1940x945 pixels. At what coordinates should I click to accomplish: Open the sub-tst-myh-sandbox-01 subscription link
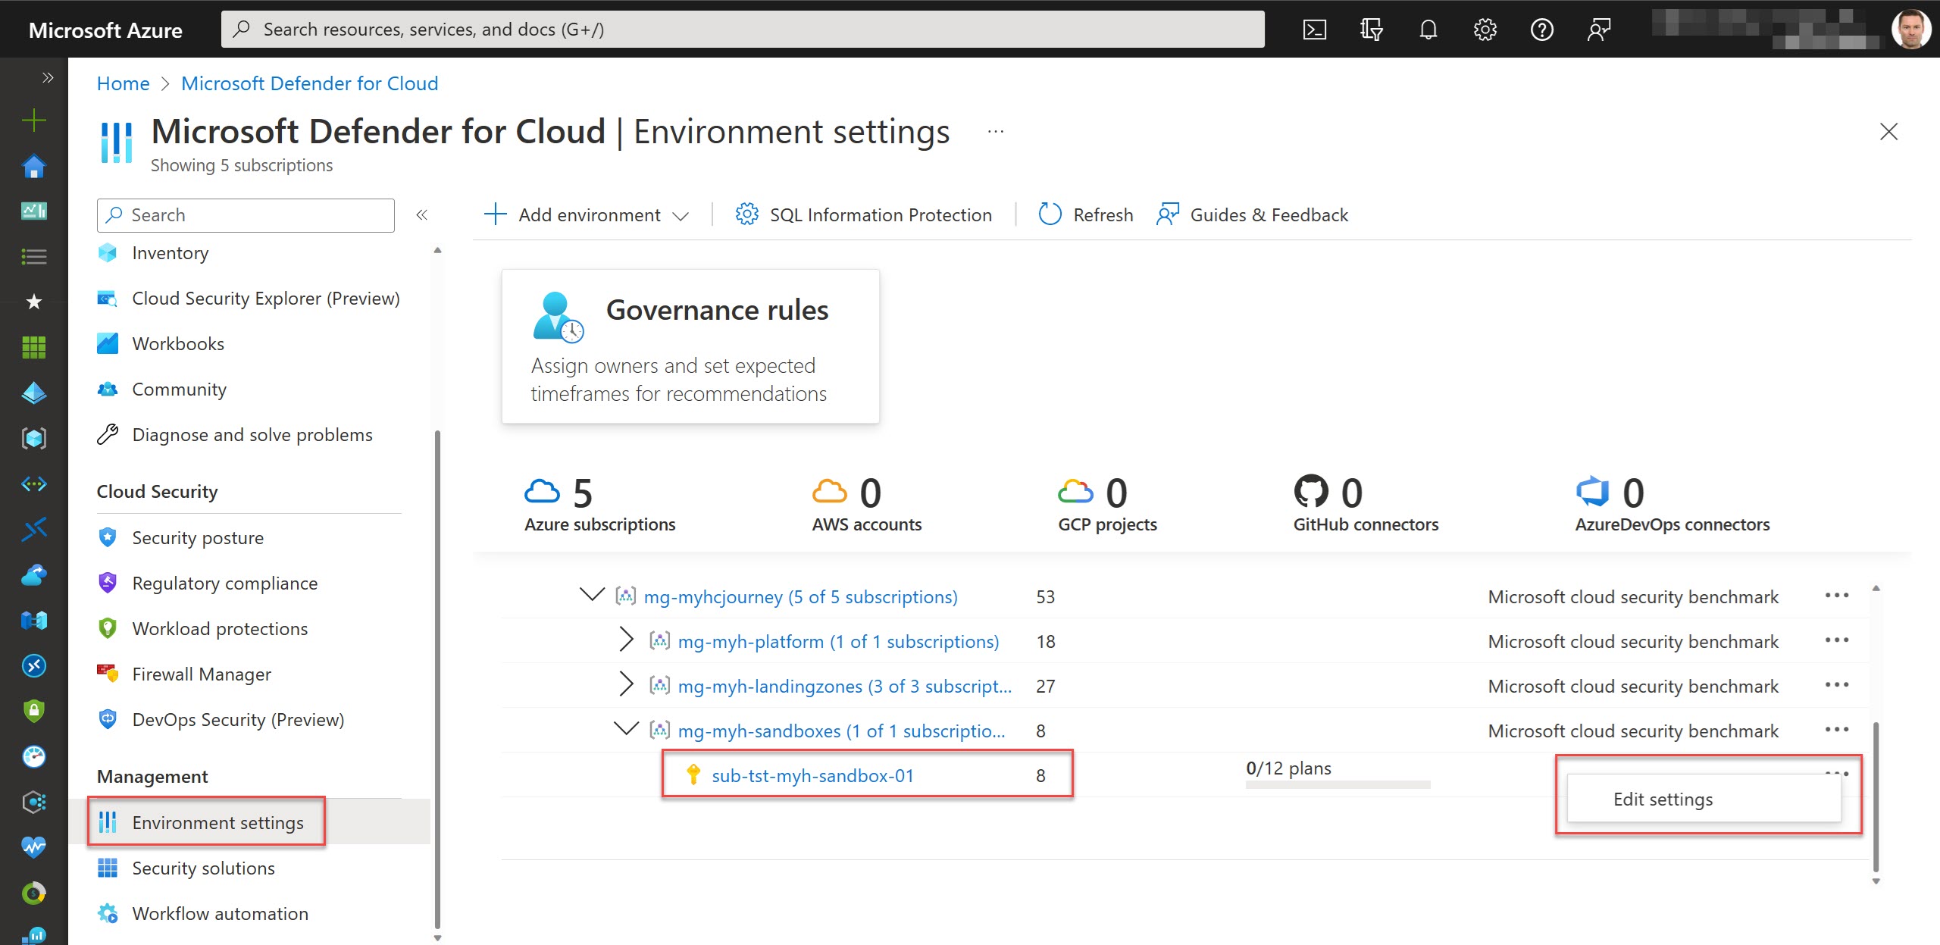click(812, 774)
